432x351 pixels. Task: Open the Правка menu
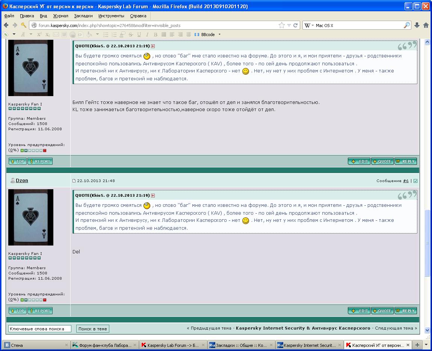pos(27,16)
